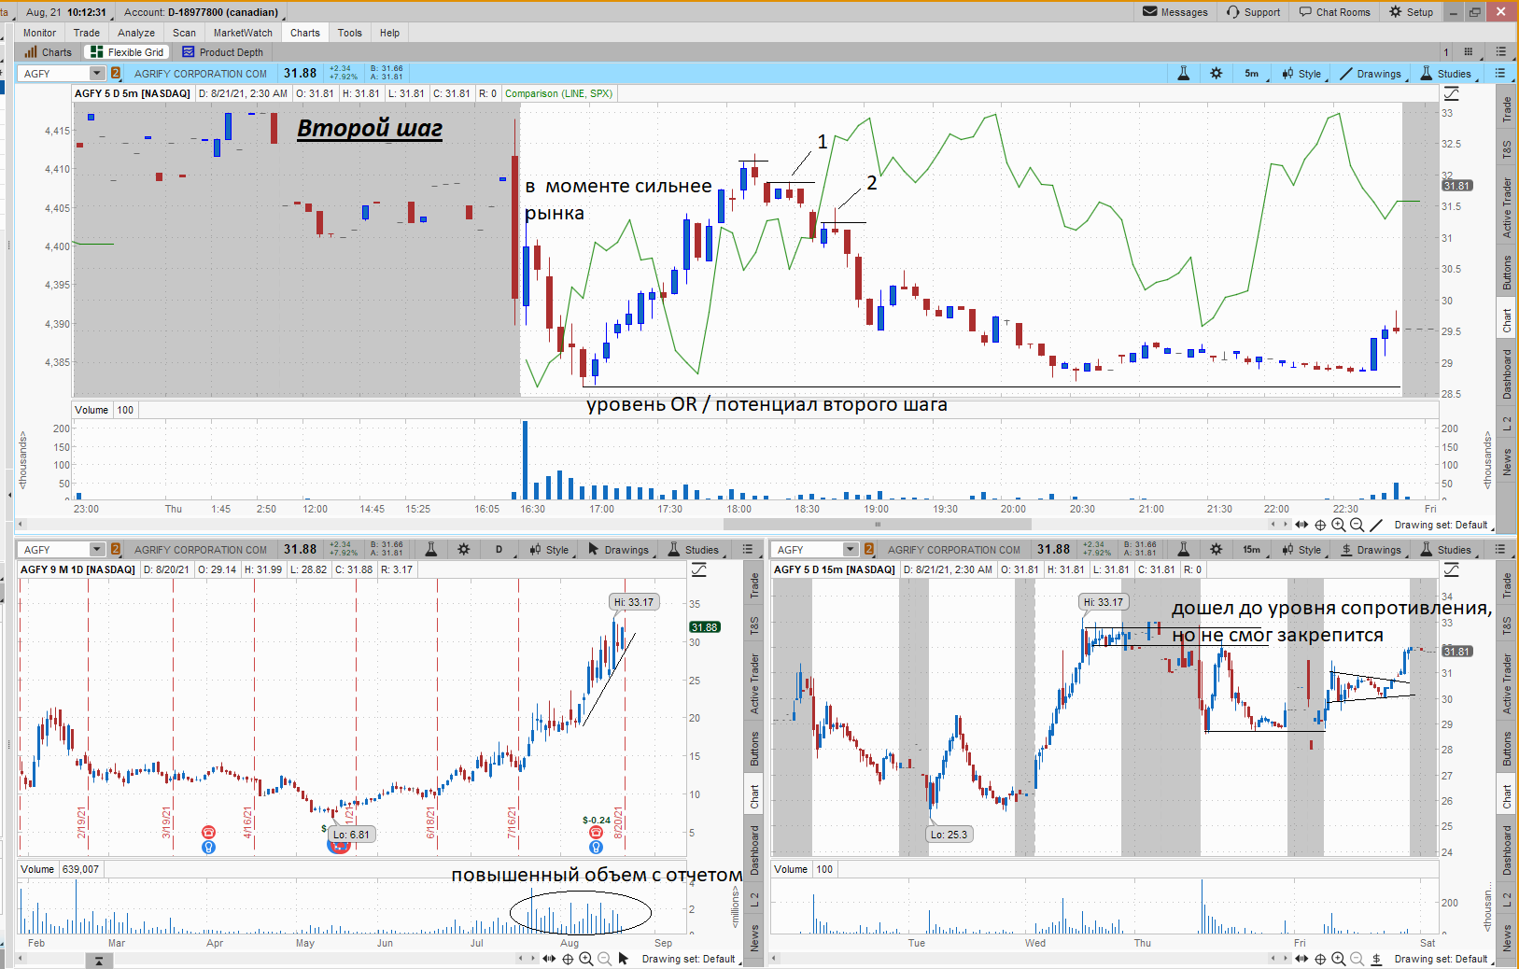The image size is (1519, 969).
Task: Open the 15m chart's Edit studies flask icon
Action: pos(1183,550)
